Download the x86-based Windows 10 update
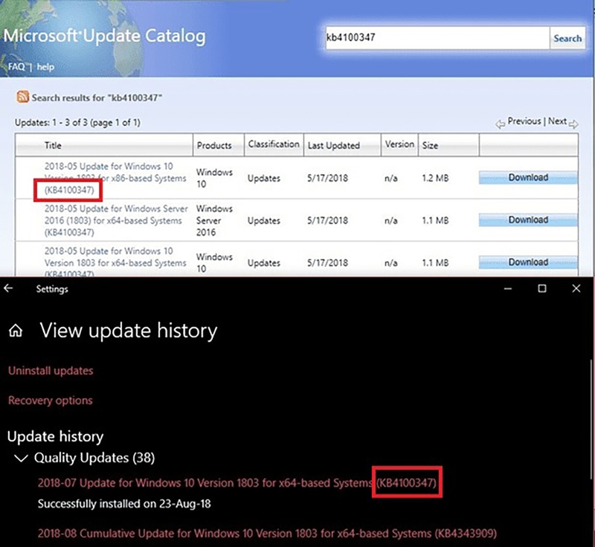Viewport: 595px width, 547px height. click(x=528, y=178)
